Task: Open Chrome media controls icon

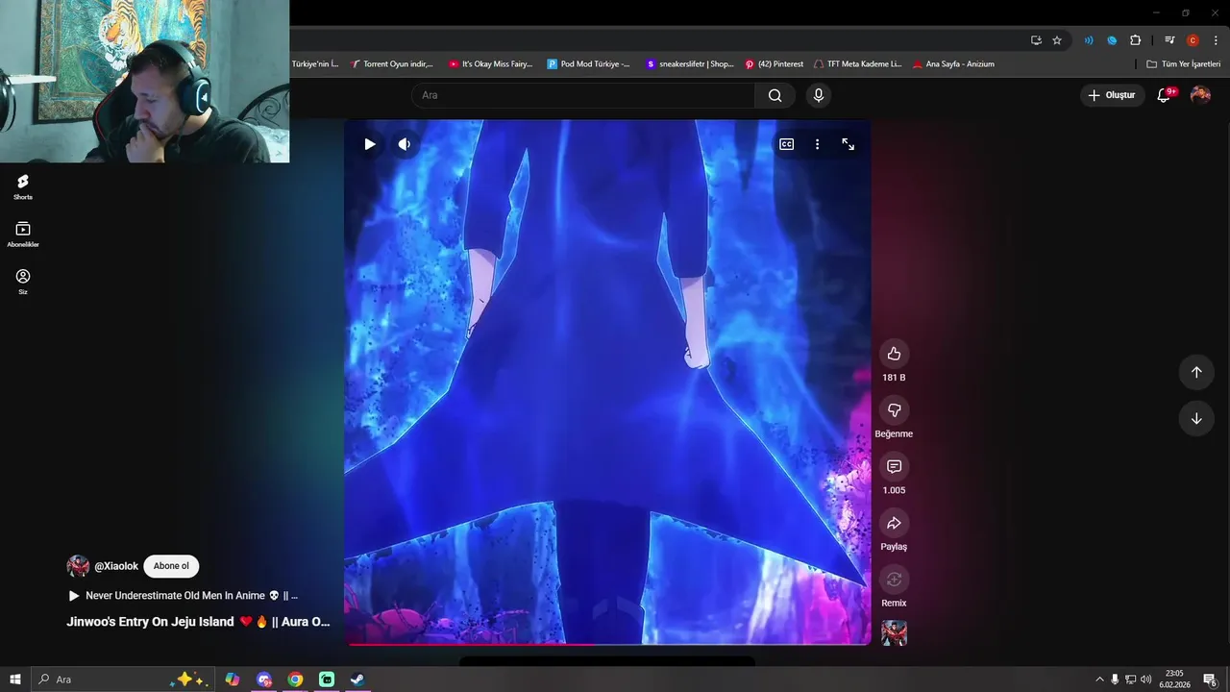Action: tap(1169, 40)
